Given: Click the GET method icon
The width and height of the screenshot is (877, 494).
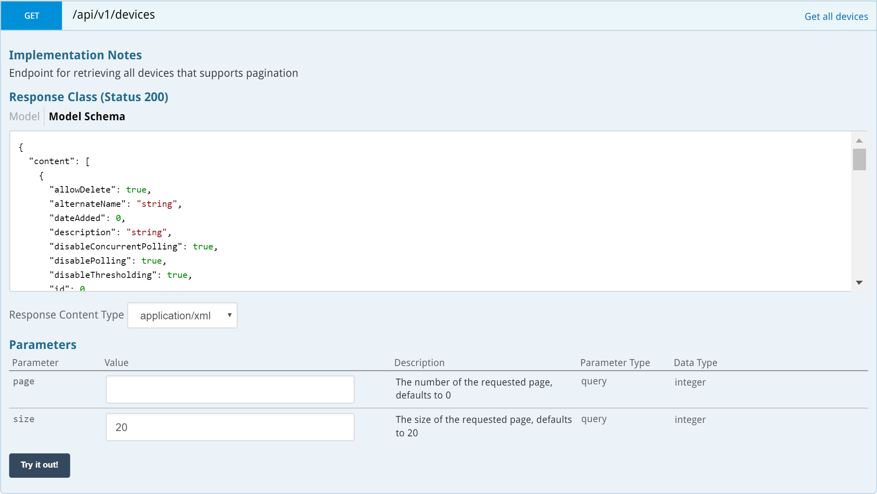Looking at the screenshot, I should pyautogui.click(x=32, y=15).
